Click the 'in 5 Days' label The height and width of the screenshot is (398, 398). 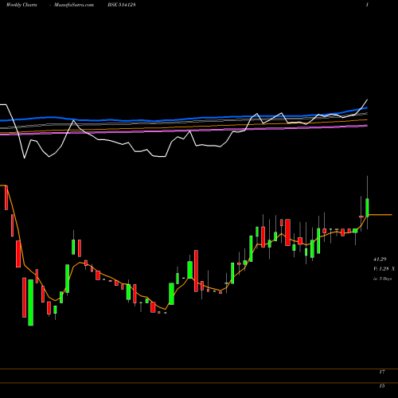pyautogui.click(x=382, y=279)
